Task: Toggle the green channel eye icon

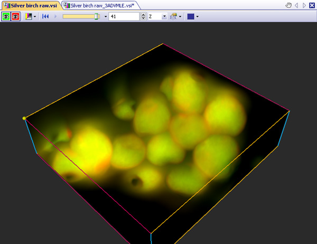Action: click(6, 16)
